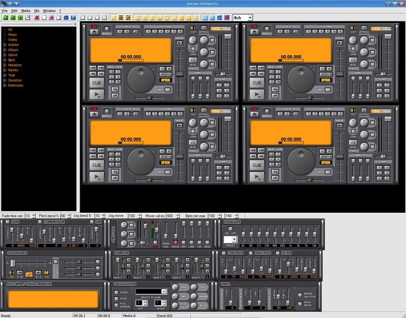Viewport: 406px width, 318px height.
Task: Click the headphone MON icon on deck 4
Action: pos(353,142)
